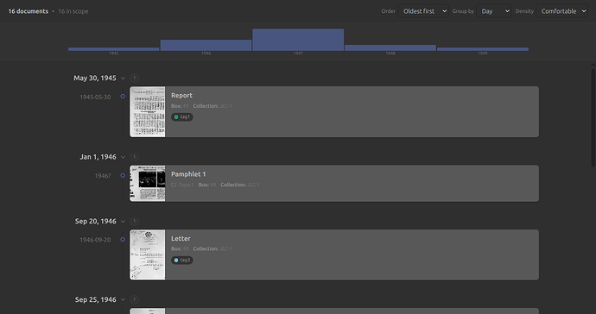Open the Letter document thumbnail
The image size is (596, 314).
pos(148,254)
